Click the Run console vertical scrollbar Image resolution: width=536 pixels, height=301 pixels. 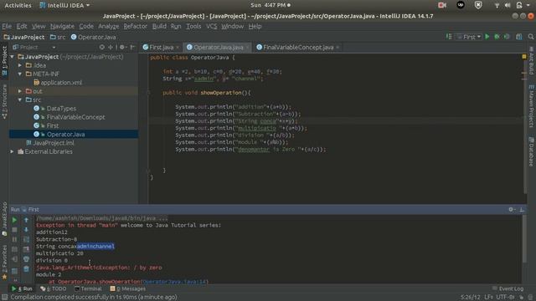click(x=524, y=239)
